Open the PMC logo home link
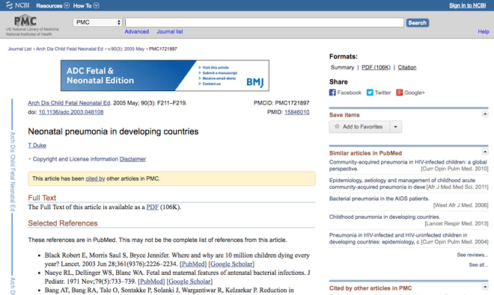 [x=25, y=21]
